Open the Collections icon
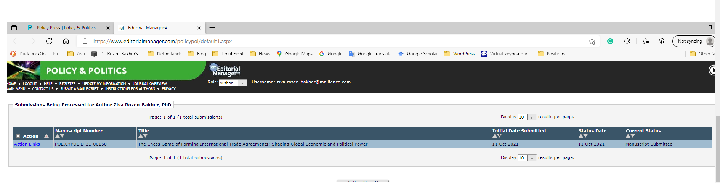 coord(662,41)
